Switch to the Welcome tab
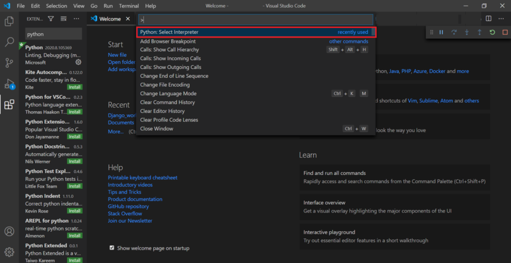The image size is (511, 263). tap(111, 19)
